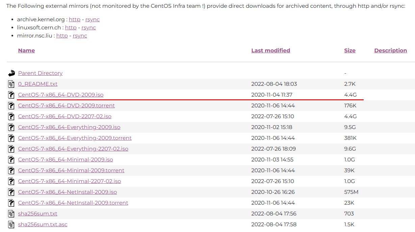Download CentOS-7-x86_64-Minimal-2207-02.iso
This screenshot has width=415, height=232.
pos(70,181)
